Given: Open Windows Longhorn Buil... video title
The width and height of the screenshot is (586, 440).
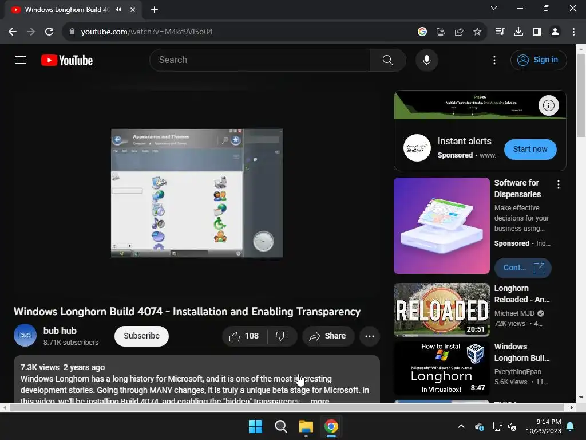Looking at the screenshot, I should click(x=522, y=352).
